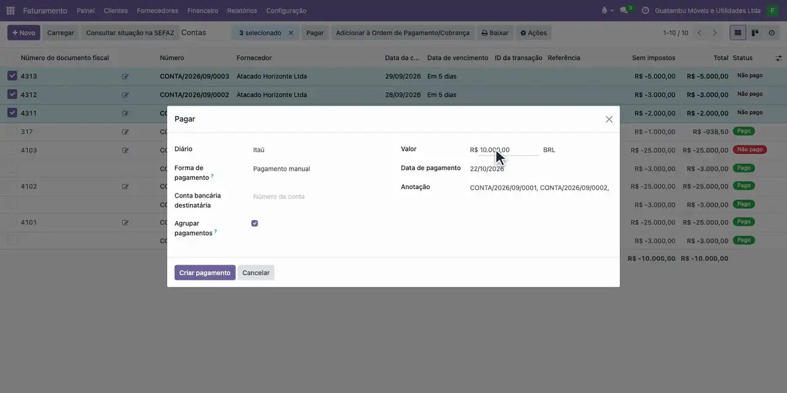
Task: Go to previous page of records
Action: pyautogui.click(x=700, y=33)
